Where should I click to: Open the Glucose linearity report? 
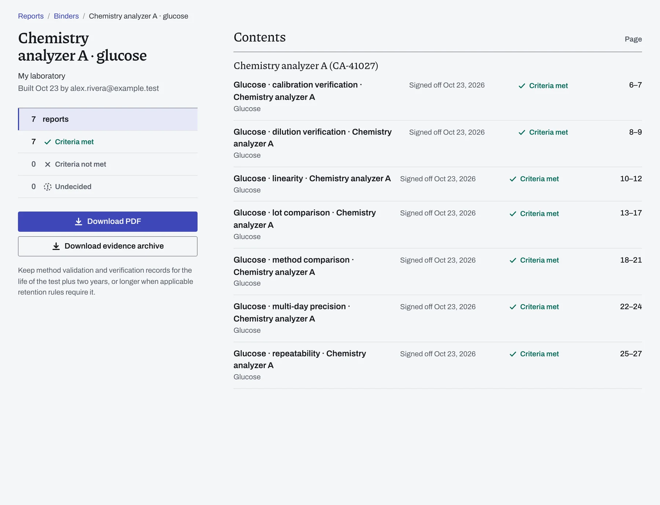pos(312,178)
